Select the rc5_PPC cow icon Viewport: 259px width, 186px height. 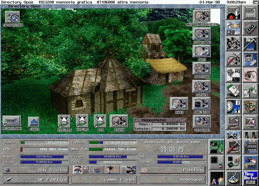click(64, 120)
